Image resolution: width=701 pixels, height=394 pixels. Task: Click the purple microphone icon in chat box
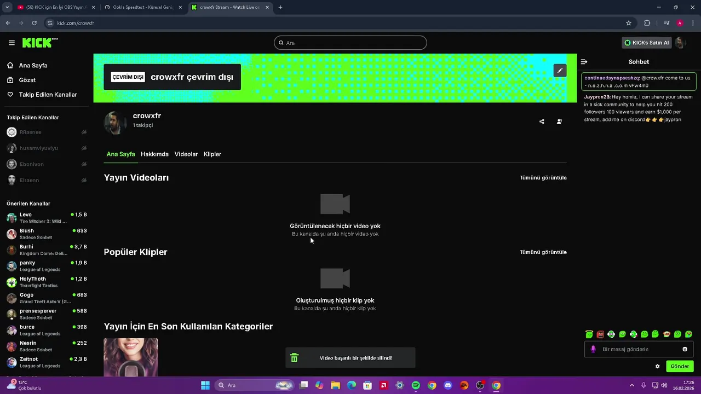pos(593,349)
